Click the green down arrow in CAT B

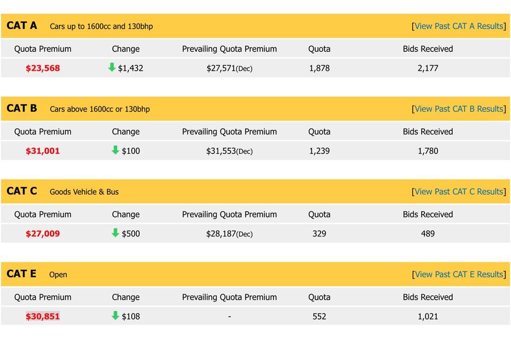115,150
